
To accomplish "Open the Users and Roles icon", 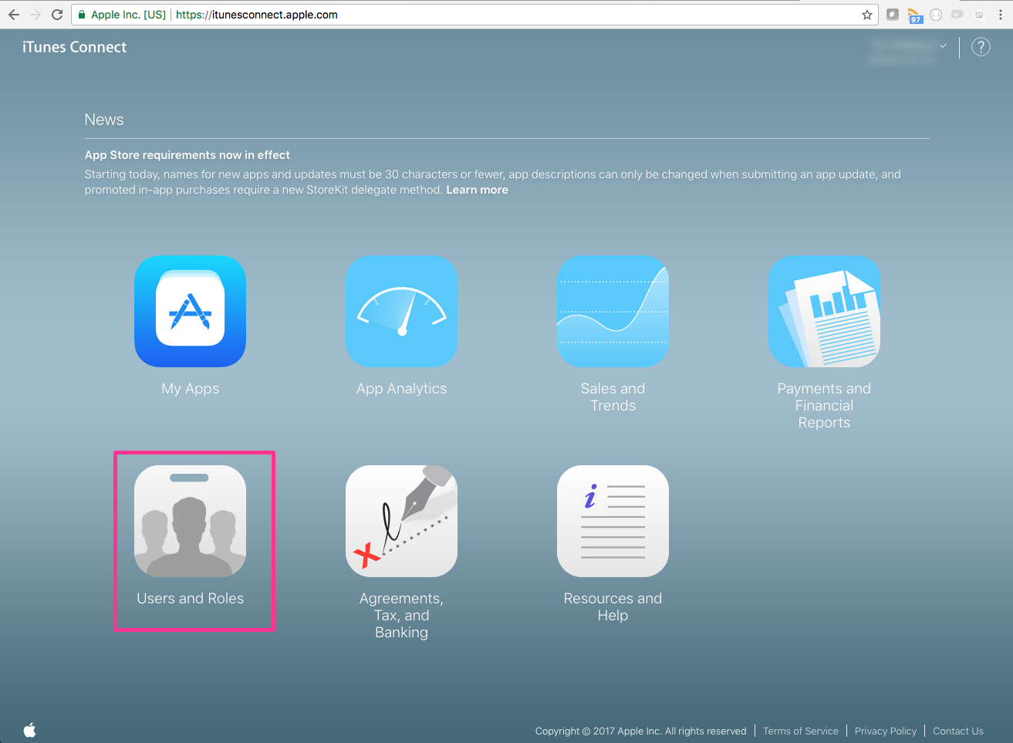I will pyautogui.click(x=190, y=521).
